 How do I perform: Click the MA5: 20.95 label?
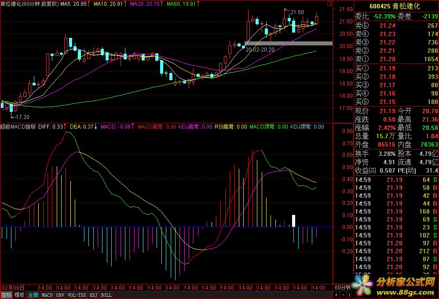(x=73, y=4)
